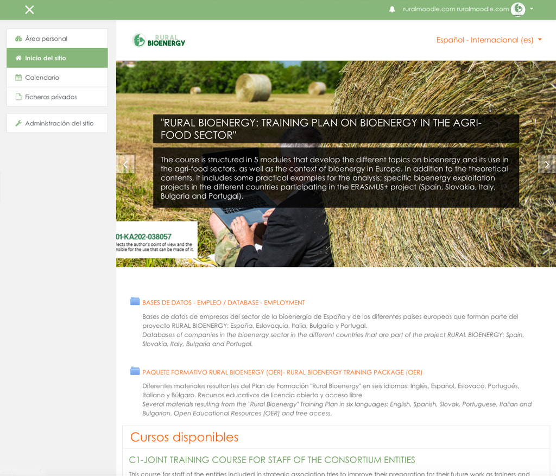Click the 01-KA202-038057 project code

[x=143, y=237]
